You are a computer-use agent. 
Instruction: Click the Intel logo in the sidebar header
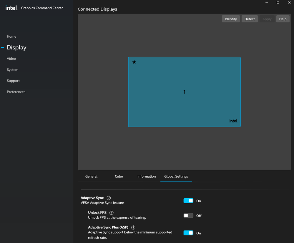[x=11, y=8]
